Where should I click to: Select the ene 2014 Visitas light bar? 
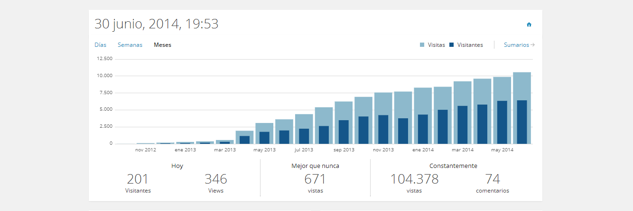click(x=423, y=100)
